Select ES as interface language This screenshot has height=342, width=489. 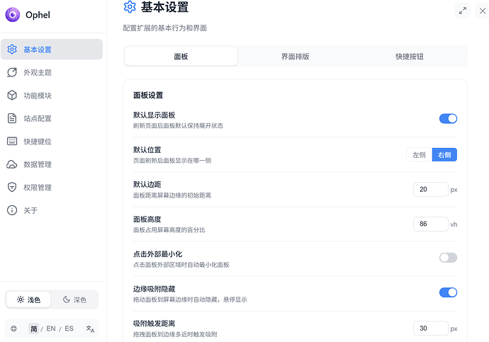pos(69,329)
